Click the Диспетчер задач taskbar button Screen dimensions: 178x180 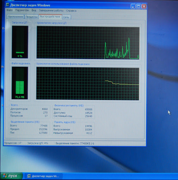coord(44,176)
